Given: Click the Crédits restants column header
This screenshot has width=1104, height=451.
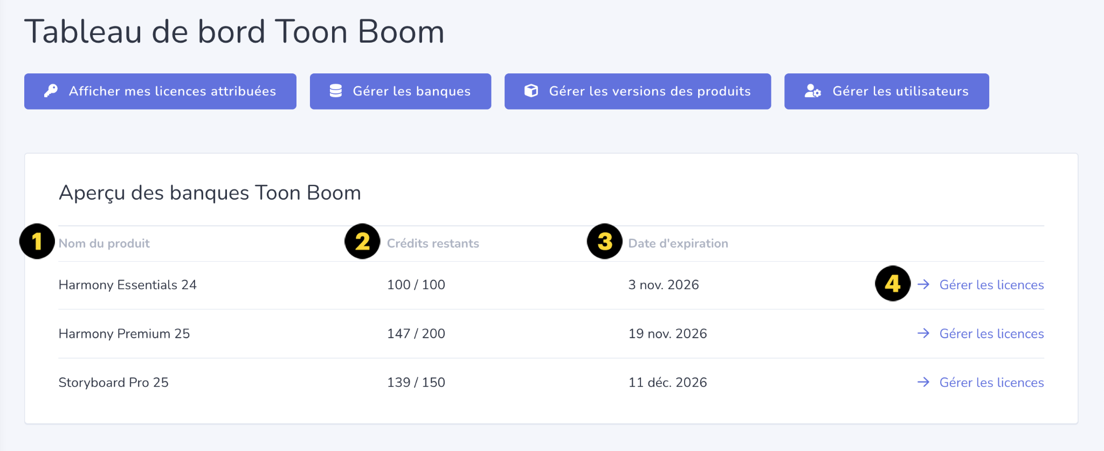Looking at the screenshot, I should point(433,243).
